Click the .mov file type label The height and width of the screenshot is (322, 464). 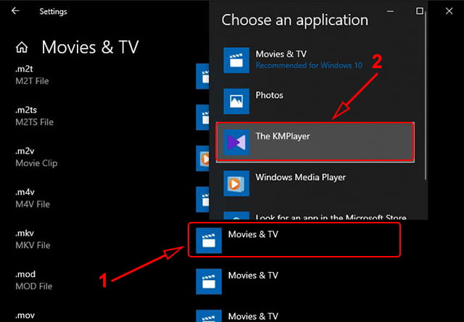25,315
